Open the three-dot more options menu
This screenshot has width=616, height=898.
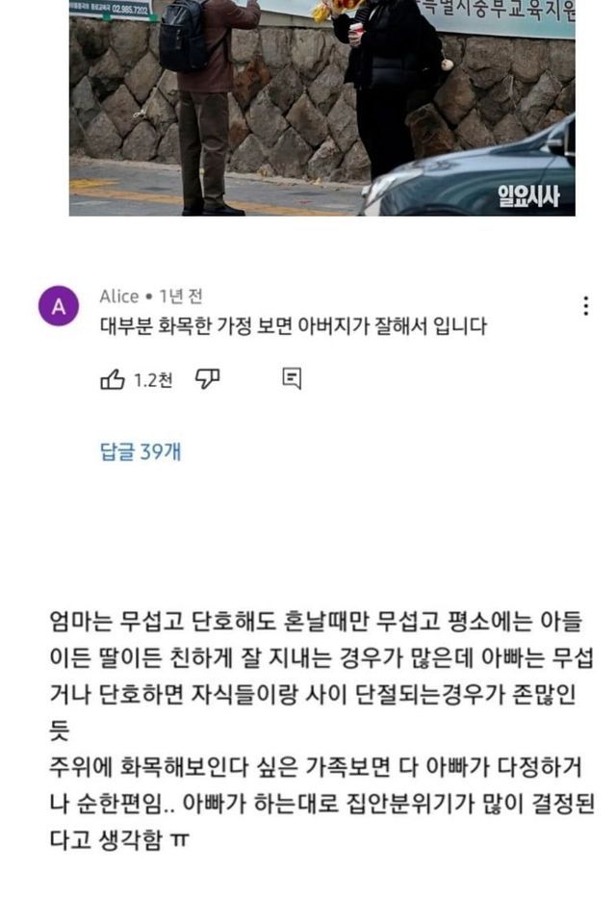click(585, 306)
